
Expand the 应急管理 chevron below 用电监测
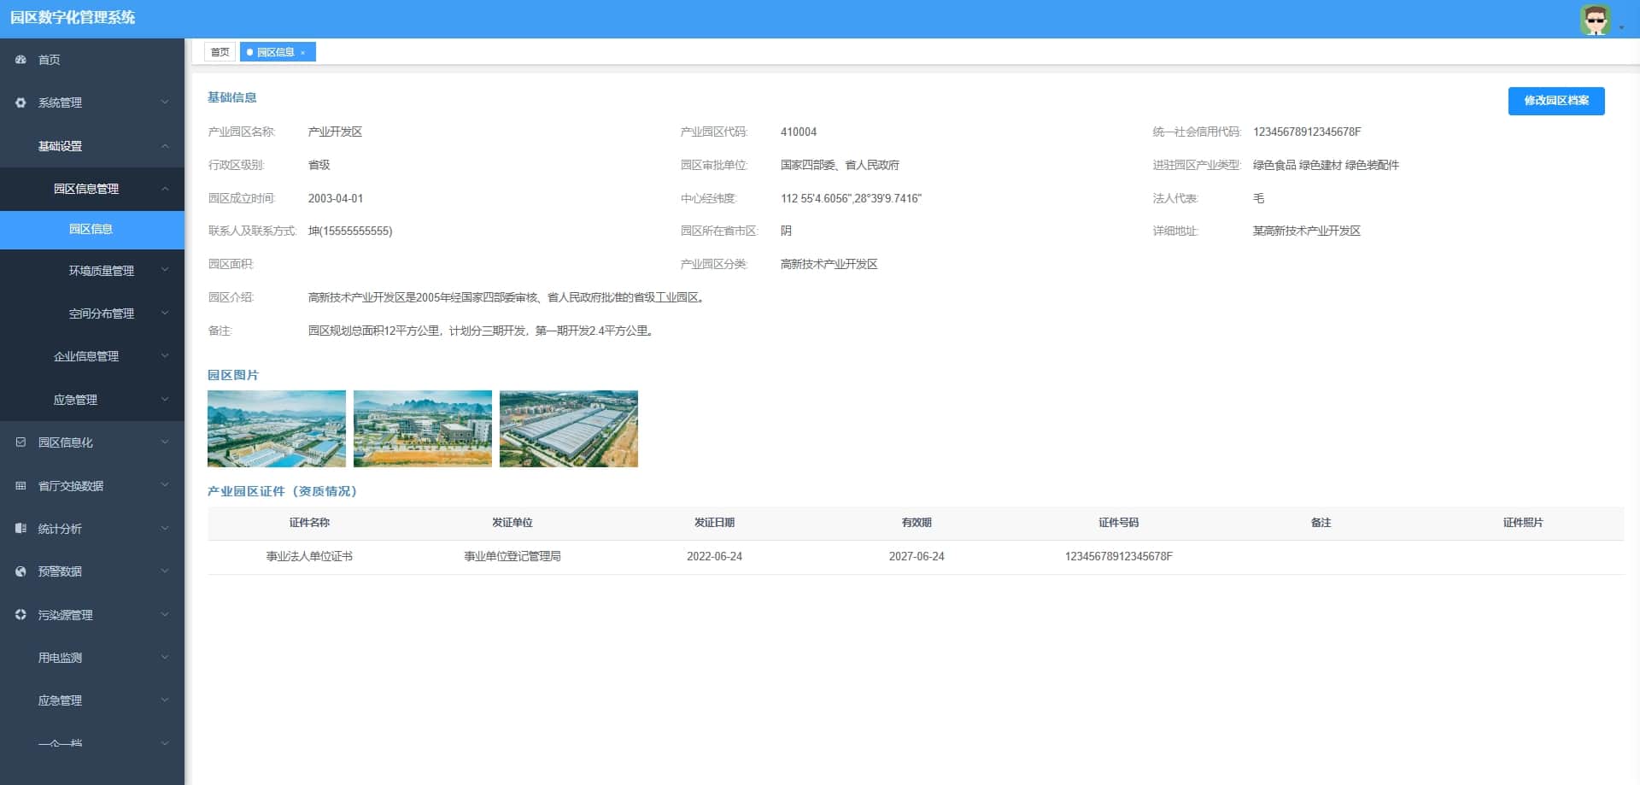[x=165, y=700]
